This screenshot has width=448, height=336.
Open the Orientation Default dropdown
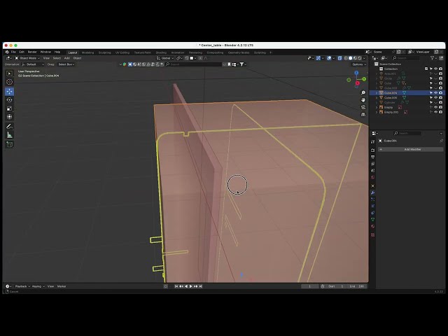pos(33,64)
